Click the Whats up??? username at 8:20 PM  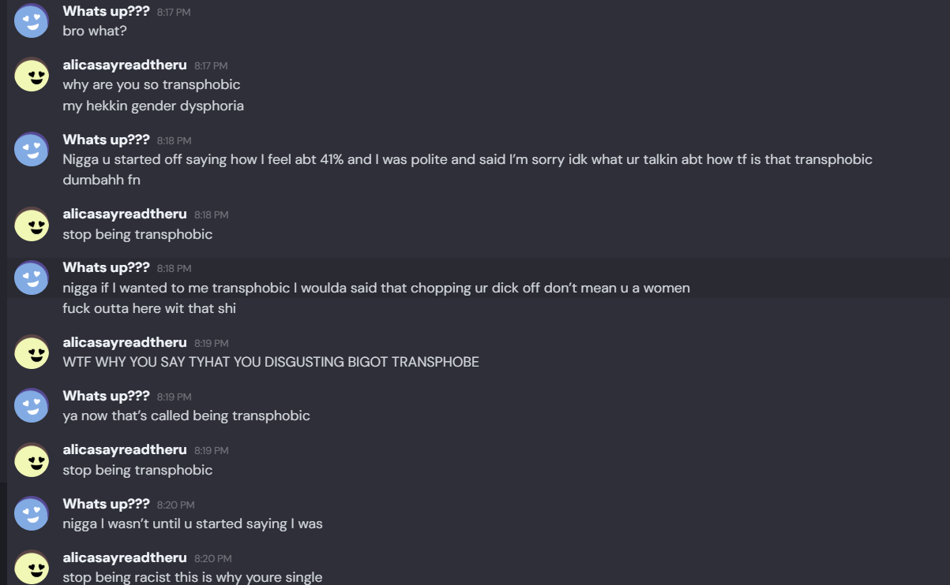106,504
